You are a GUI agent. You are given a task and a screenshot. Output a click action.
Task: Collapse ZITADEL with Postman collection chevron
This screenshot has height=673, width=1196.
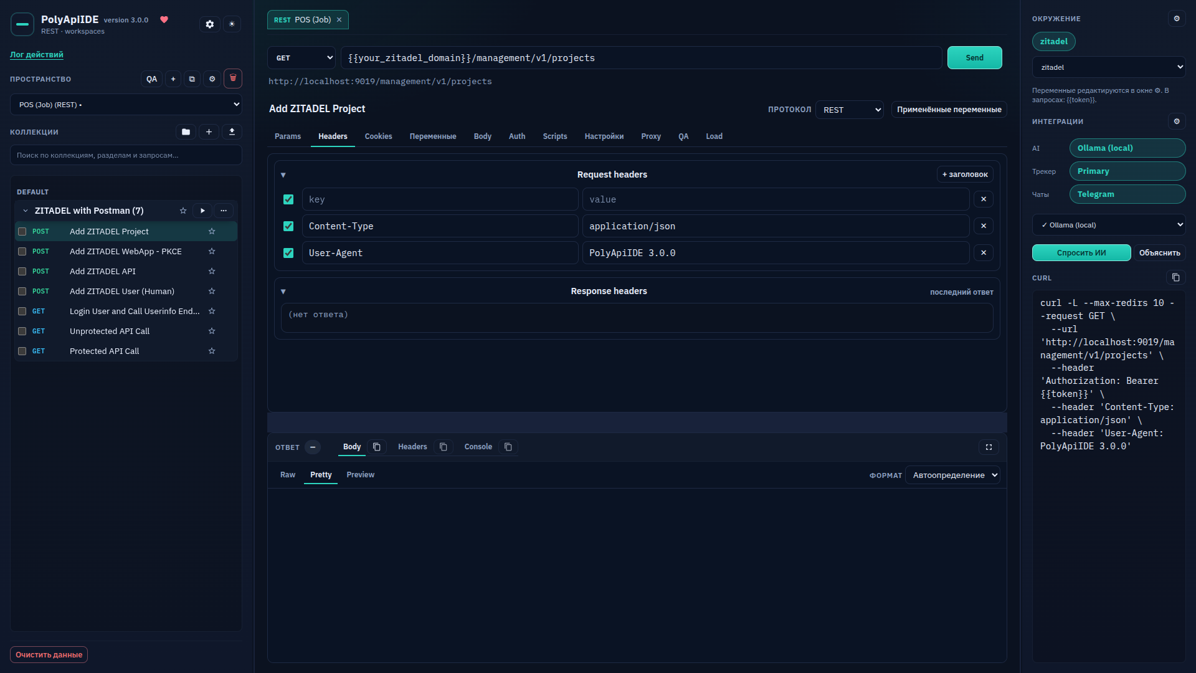(x=26, y=211)
